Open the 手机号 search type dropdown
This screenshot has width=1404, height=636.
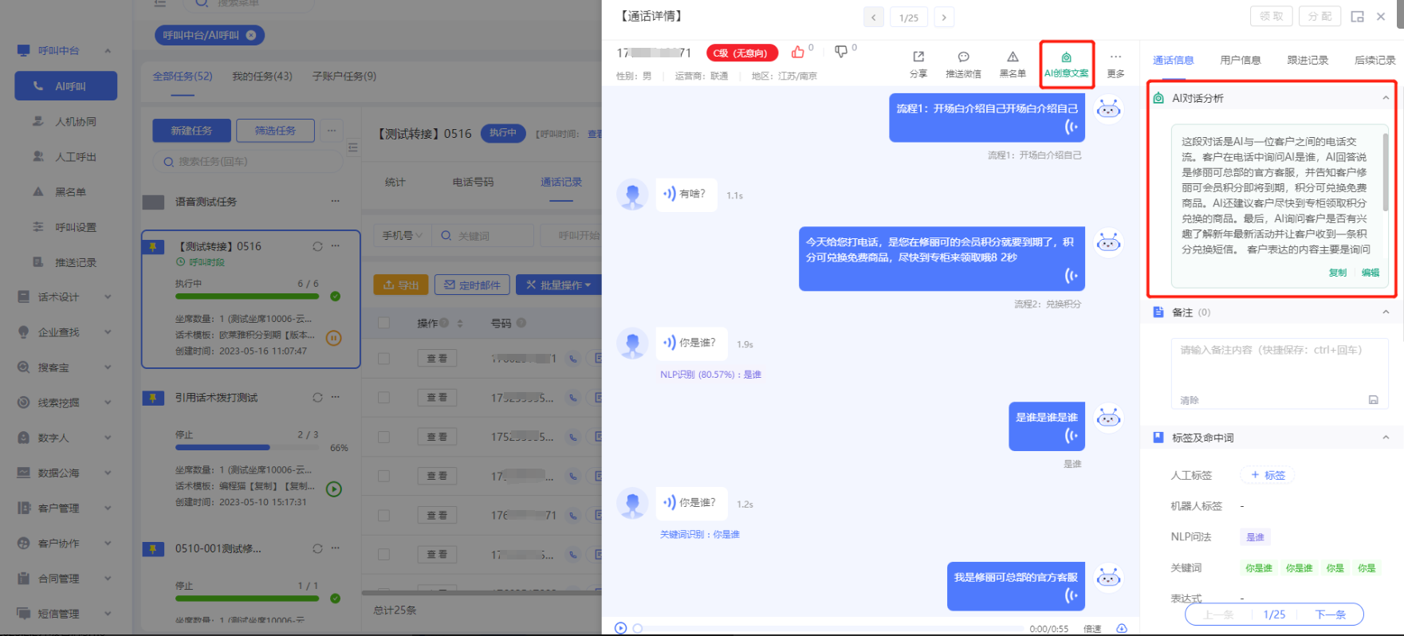click(403, 236)
